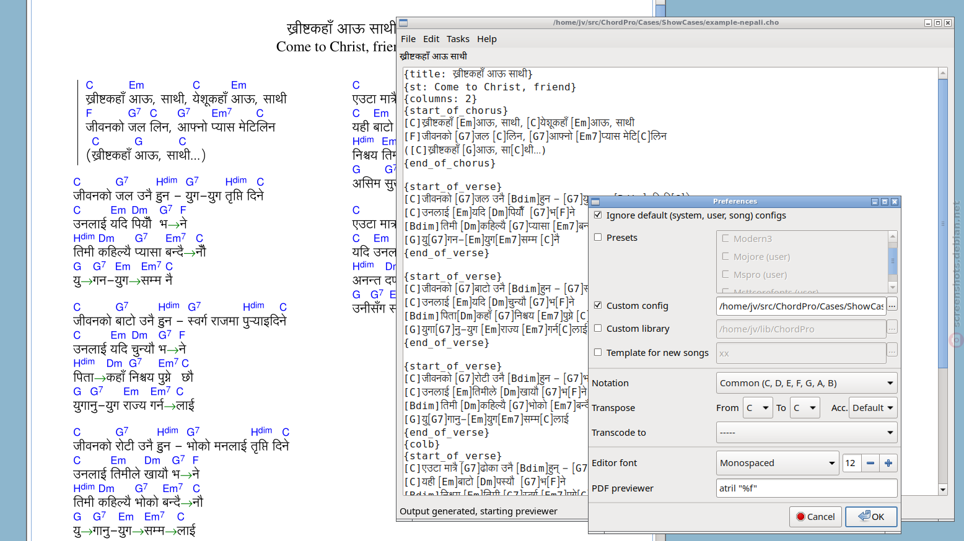The image size is (964, 541).
Task: Expand the Transcode to dropdown
Action: coord(807,433)
